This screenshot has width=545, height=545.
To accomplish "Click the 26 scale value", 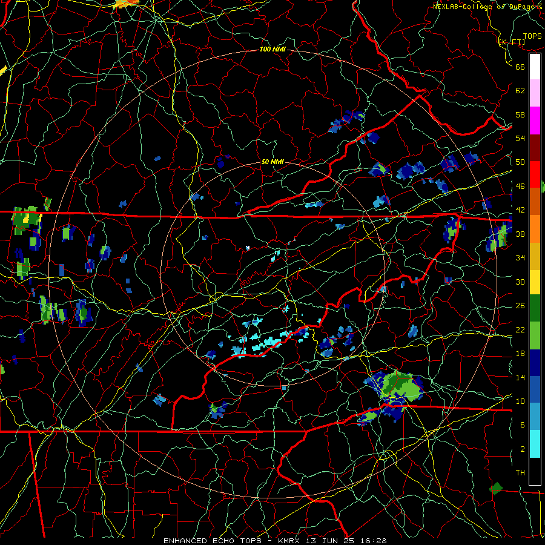I will 520,306.
